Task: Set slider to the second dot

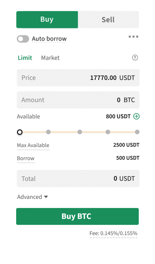Action: (49, 132)
